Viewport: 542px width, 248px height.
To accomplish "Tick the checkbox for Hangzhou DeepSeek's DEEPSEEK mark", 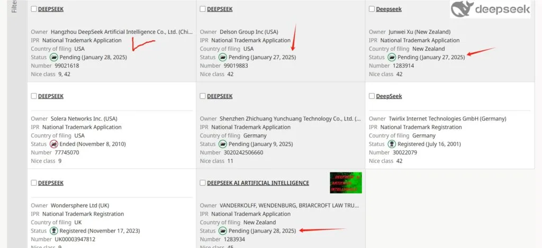I will 34,9.
